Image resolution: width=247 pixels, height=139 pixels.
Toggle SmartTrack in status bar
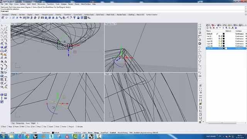[104, 133]
